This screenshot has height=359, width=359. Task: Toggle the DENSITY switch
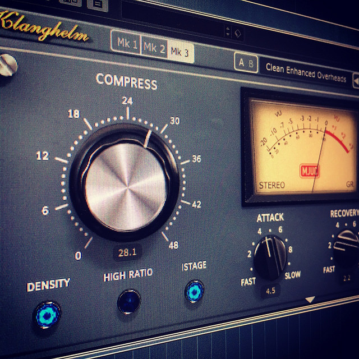pyautogui.click(x=47, y=315)
